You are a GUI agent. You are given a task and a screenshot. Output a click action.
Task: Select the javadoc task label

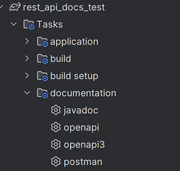(x=81, y=111)
